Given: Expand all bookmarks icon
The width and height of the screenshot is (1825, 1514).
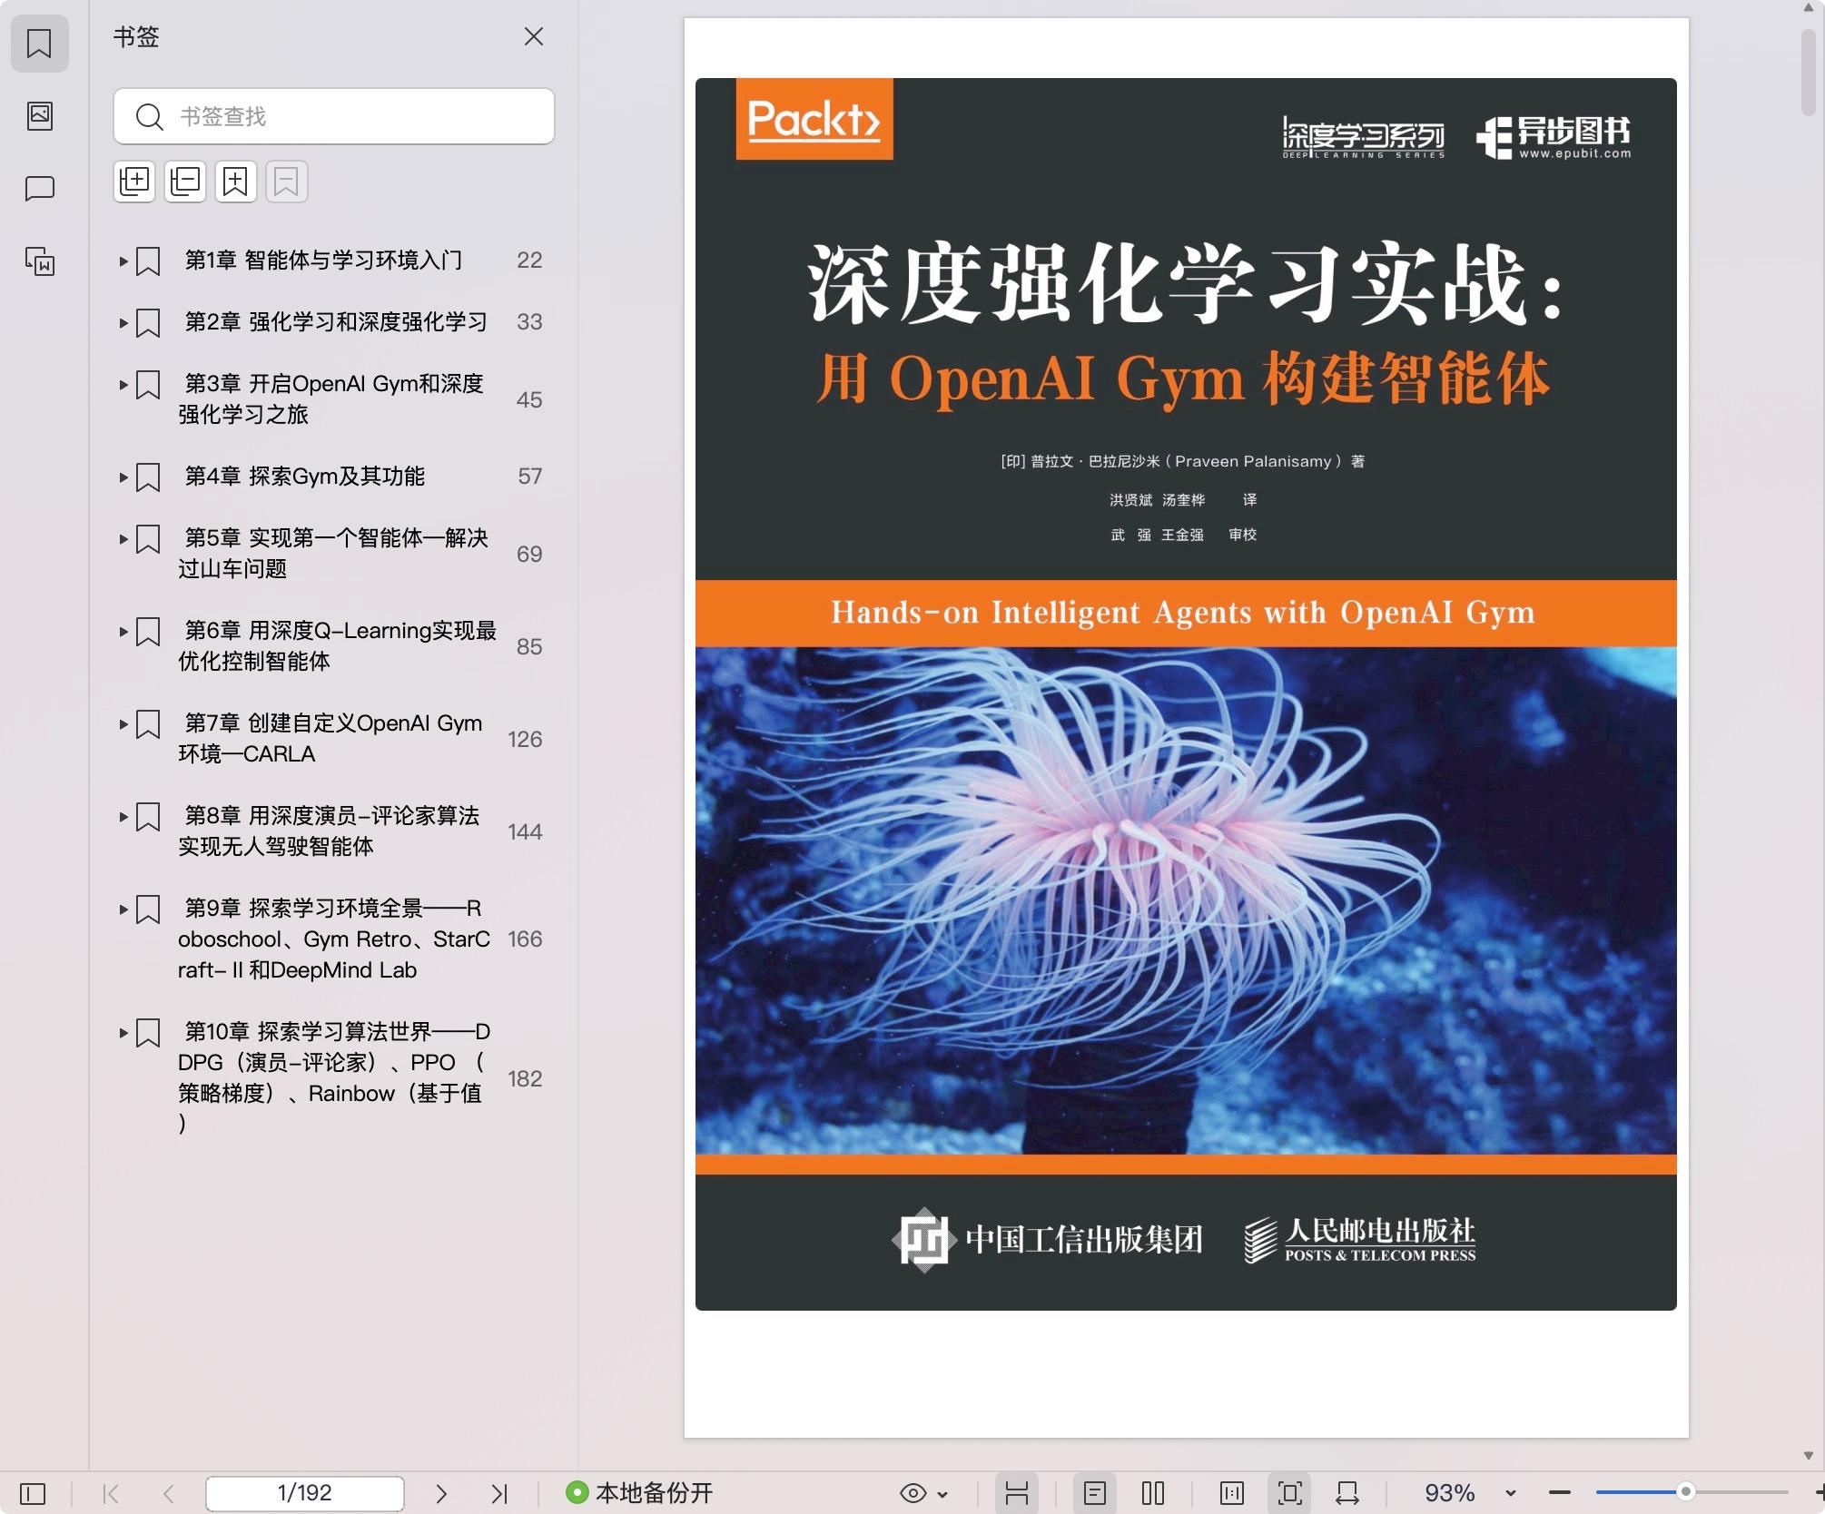Looking at the screenshot, I should point(134,182).
